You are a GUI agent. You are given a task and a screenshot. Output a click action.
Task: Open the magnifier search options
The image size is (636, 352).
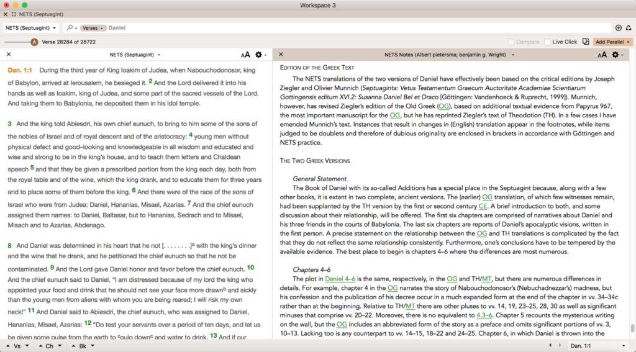pyautogui.click(x=71, y=27)
